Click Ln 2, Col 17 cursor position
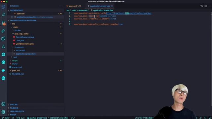 (x=144, y=118)
